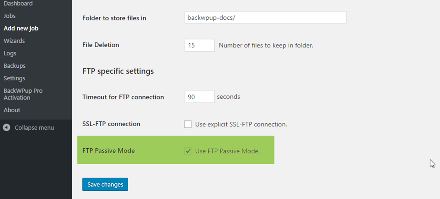
Task: Enable explicit SSL-FTP connection checkbox
Action: tap(188, 124)
